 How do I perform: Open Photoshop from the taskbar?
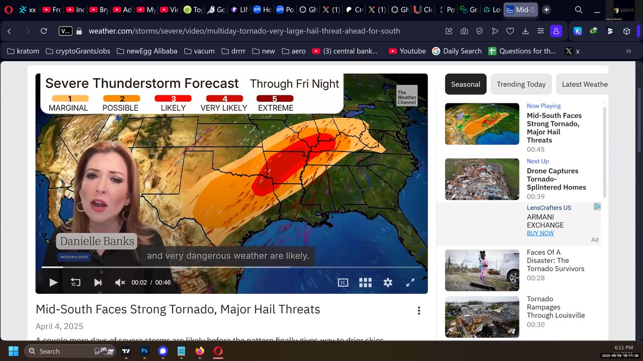[144, 351]
